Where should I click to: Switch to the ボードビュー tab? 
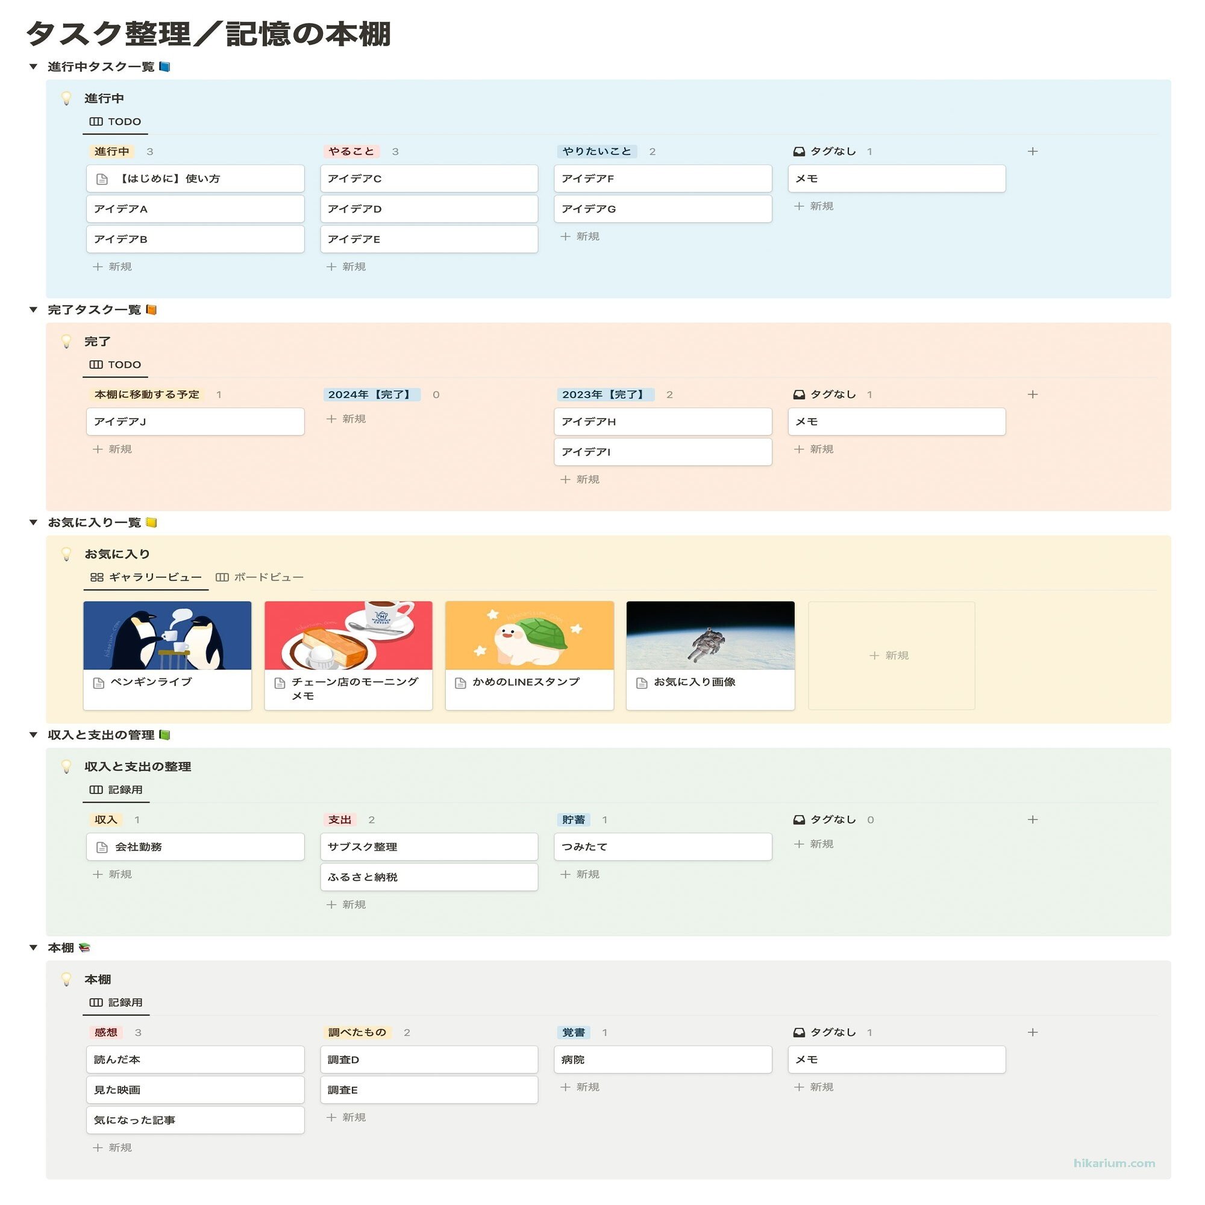[266, 577]
